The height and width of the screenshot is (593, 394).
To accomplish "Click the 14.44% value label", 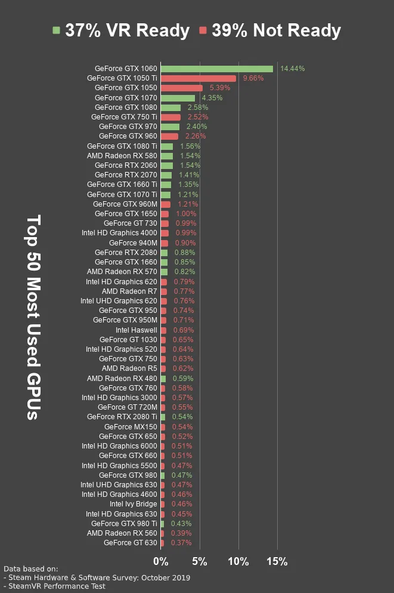I will click(293, 69).
